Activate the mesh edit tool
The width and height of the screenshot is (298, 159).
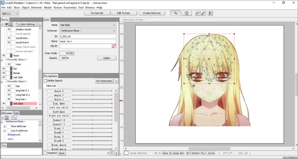186,13
